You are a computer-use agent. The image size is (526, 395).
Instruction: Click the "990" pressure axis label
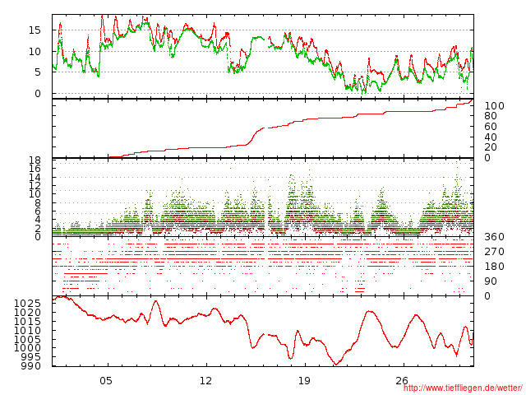pos(31,365)
